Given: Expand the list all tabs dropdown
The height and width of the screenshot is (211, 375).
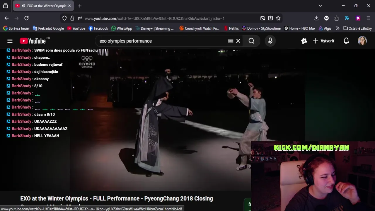Looking at the screenshot, I should point(320,6).
